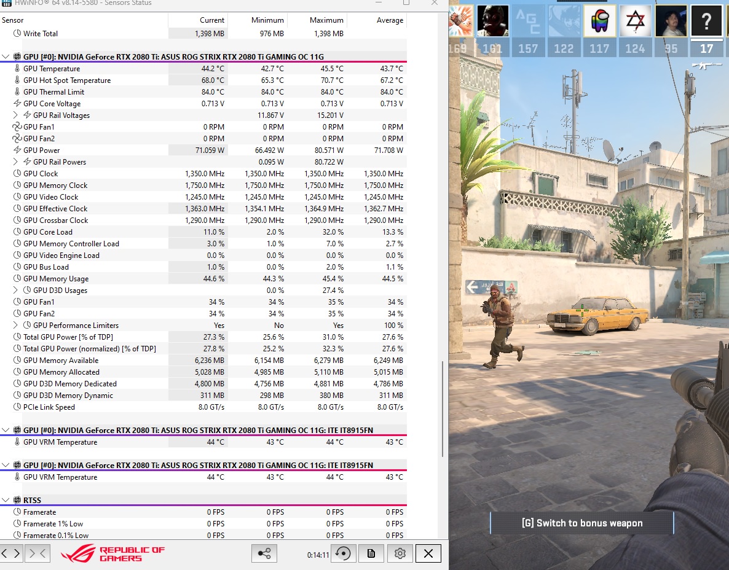Click the clock icon beside GPU Clock
The width and height of the screenshot is (729, 570).
17,173
